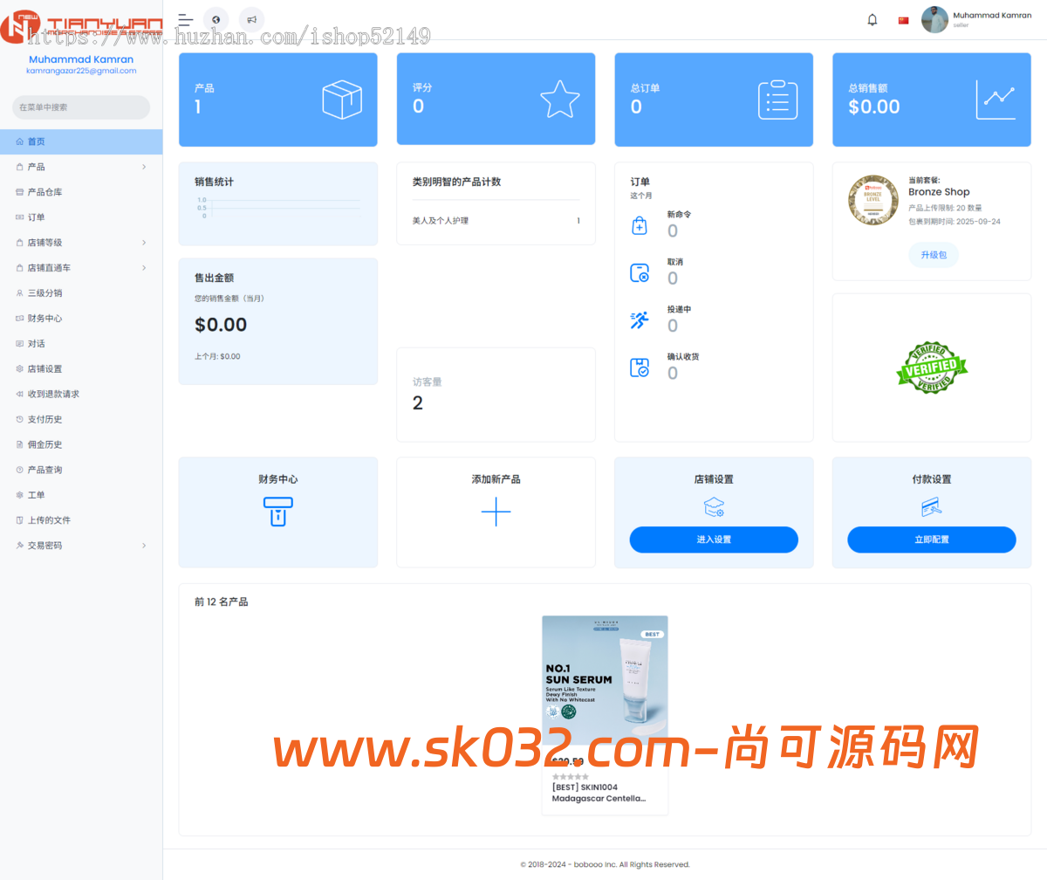Click the product star rating row
Viewport: 1047px width, 880px height.
point(570,776)
